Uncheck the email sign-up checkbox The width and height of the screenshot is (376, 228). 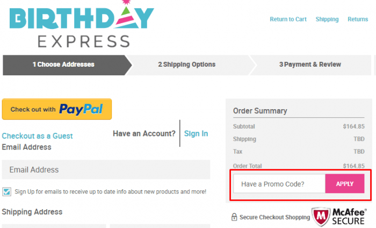6,192
